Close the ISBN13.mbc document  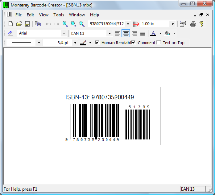point(208,15)
